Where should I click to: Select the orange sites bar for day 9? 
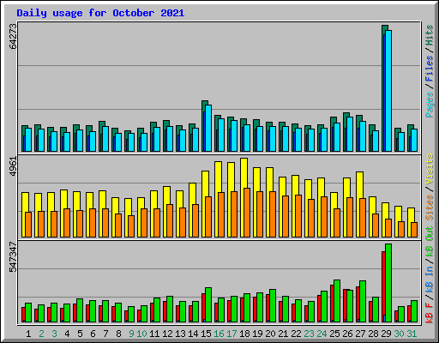click(x=131, y=226)
